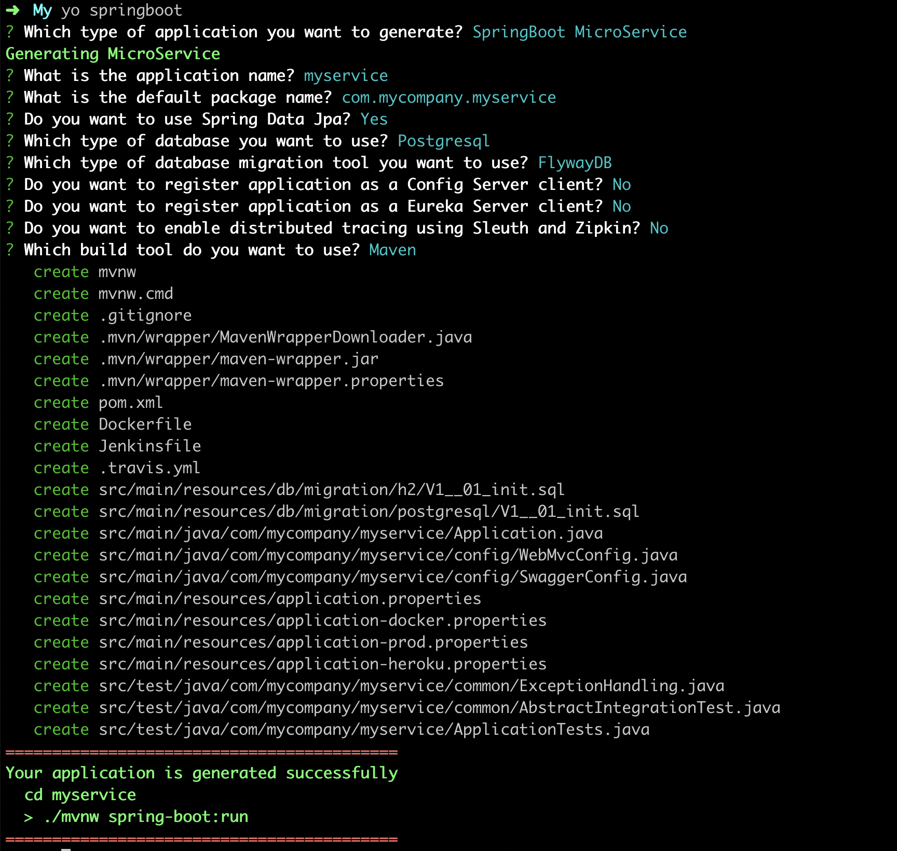Viewport: 897px width, 851px height.
Task: Click 'src/main/resources/application.properties' path
Action: [290, 599]
